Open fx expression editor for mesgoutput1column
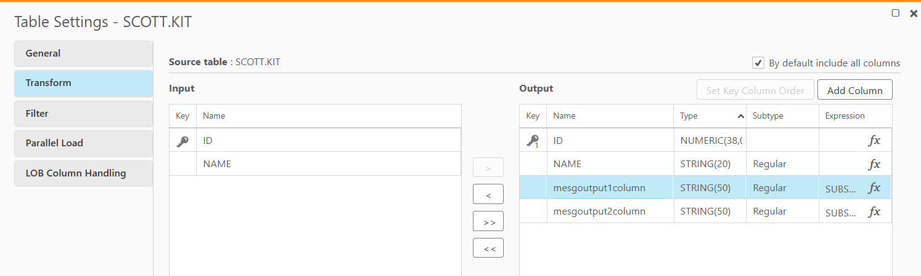The image size is (921, 276). [x=874, y=188]
